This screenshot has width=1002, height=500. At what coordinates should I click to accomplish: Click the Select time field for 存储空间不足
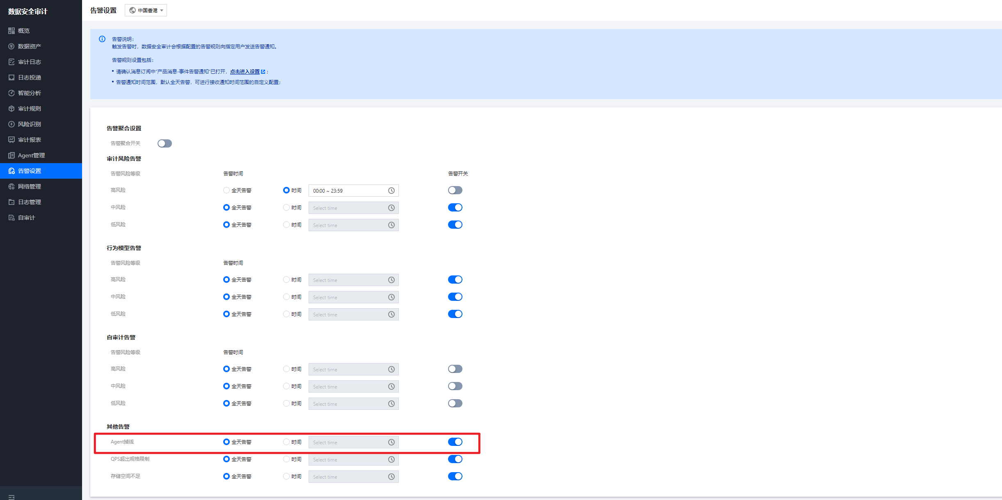(349, 477)
